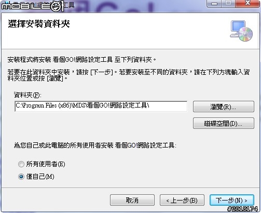Click the 安裝程式將安裝 description line
The height and width of the screenshot is (213, 261).
tap(81, 60)
